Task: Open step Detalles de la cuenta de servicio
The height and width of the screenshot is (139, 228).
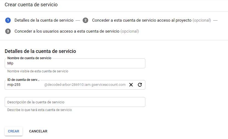Action: (x=44, y=20)
